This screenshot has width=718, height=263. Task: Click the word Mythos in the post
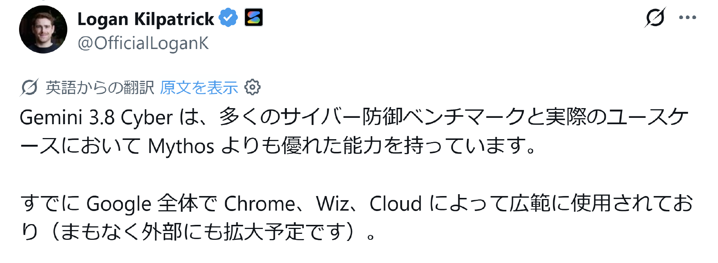(181, 146)
